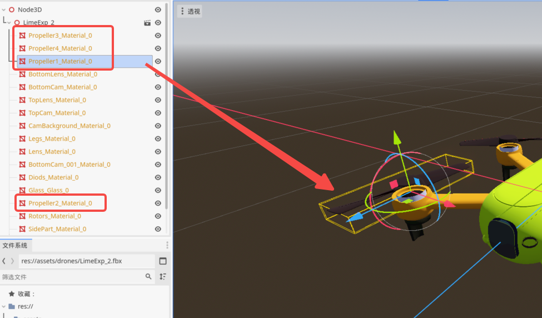The width and height of the screenshot is (542, 318).
Task: Collapse the res:// folder
Action: point(4,306)
